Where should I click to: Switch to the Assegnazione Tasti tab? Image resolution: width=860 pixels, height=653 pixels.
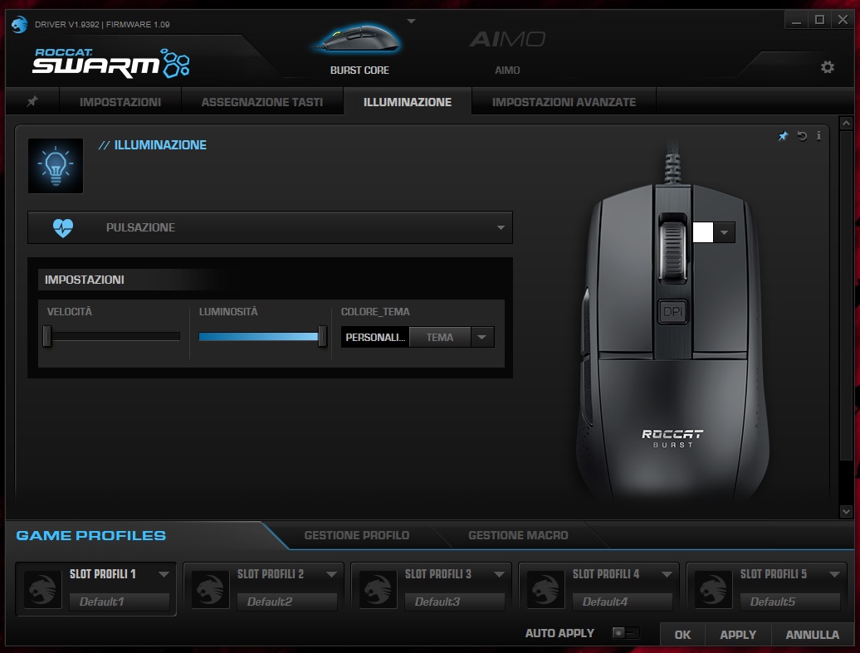pyautogui.click(x=262, y=102)
